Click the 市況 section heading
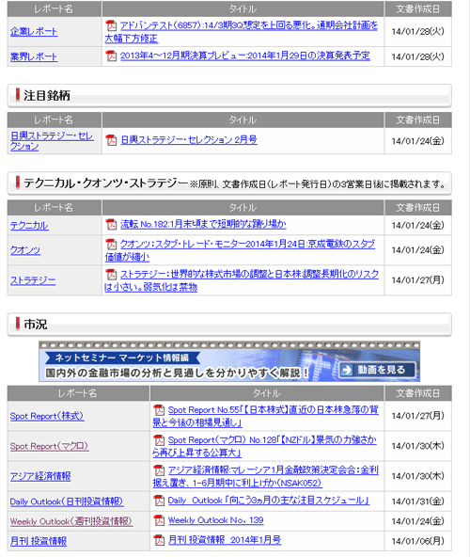This screenshot has width=470, height=557. (x=35, y=324)
